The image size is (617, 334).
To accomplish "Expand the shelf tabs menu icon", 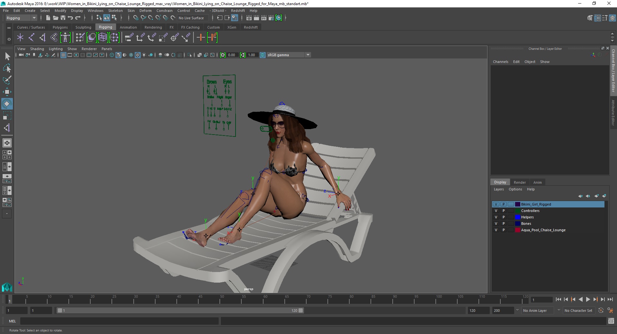I will click(9, 28).
